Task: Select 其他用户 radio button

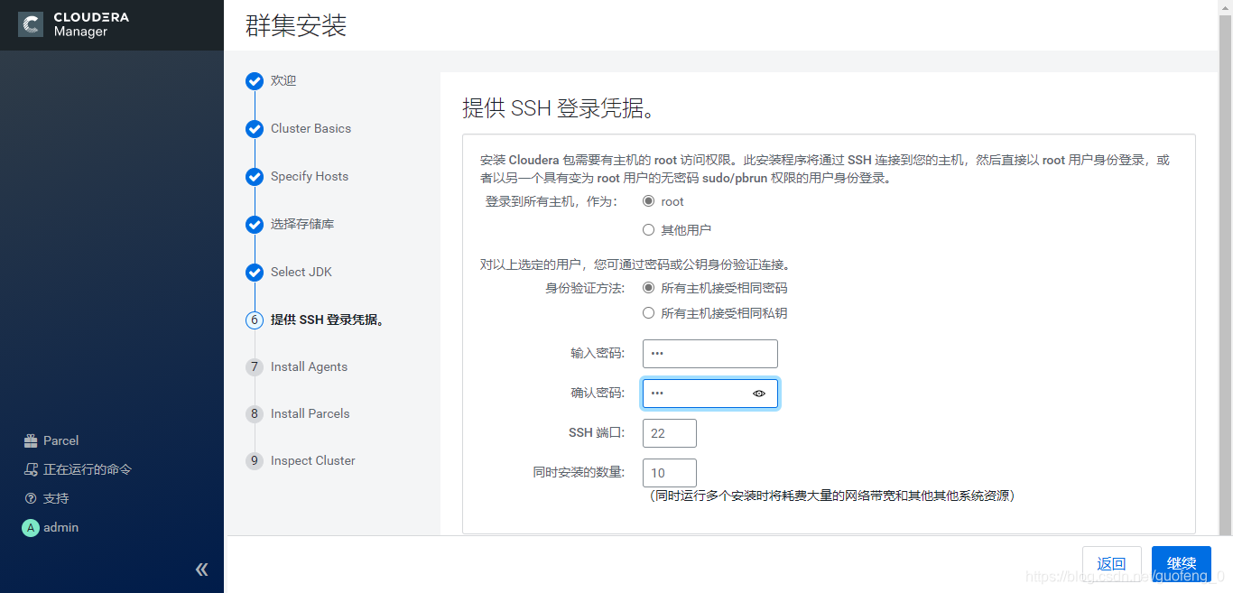Action: pos(648,230)
